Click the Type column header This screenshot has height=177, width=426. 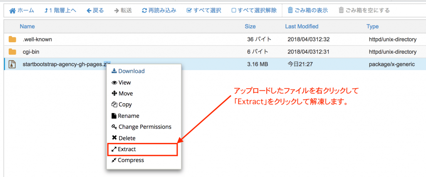(372, 27)
